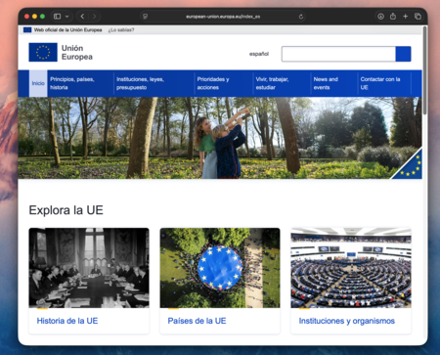Image resolution: width=440 pixels, height=355 pixels.
Task: Open the "Instituciones y organismos" link
Action: point(347,321)
